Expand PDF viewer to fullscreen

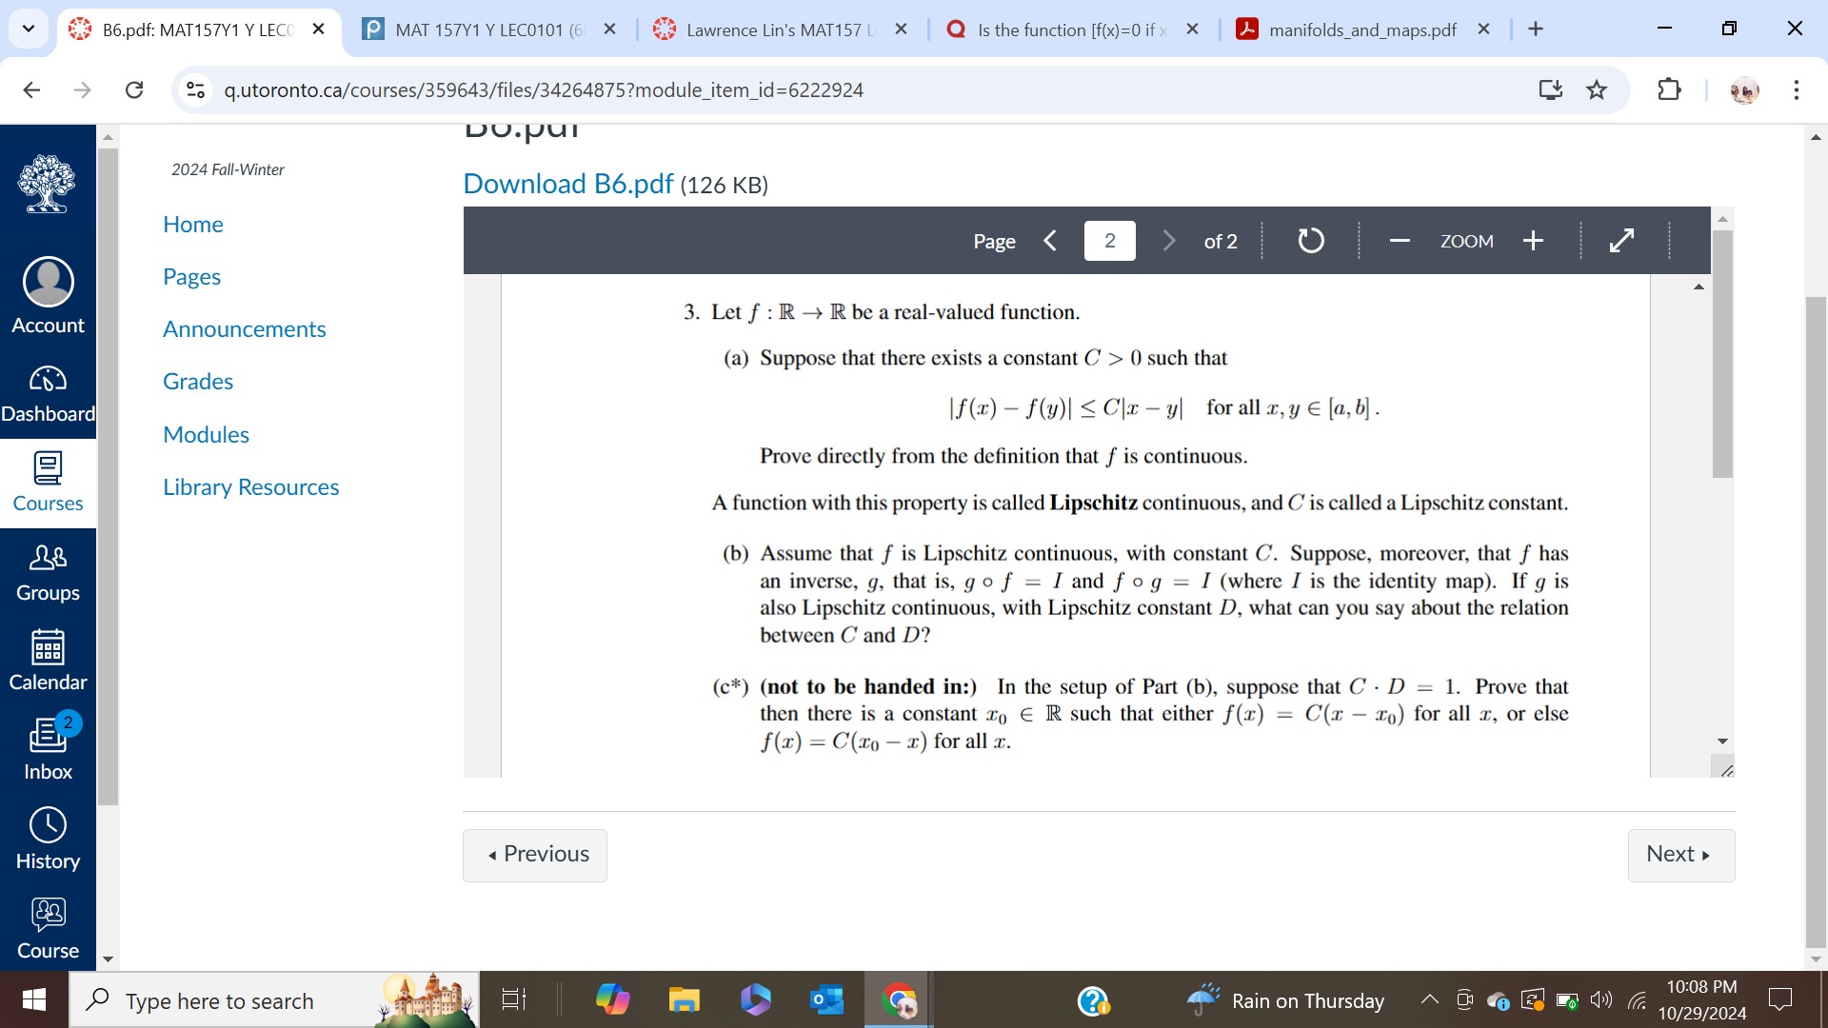(x=1621, y=241)
